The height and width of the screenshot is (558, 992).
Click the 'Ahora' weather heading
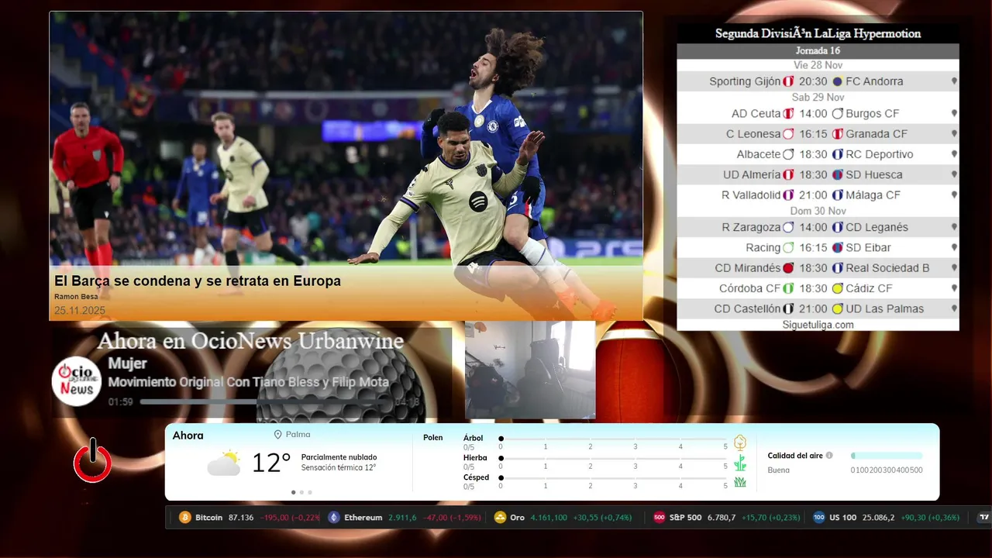[188, 436]
